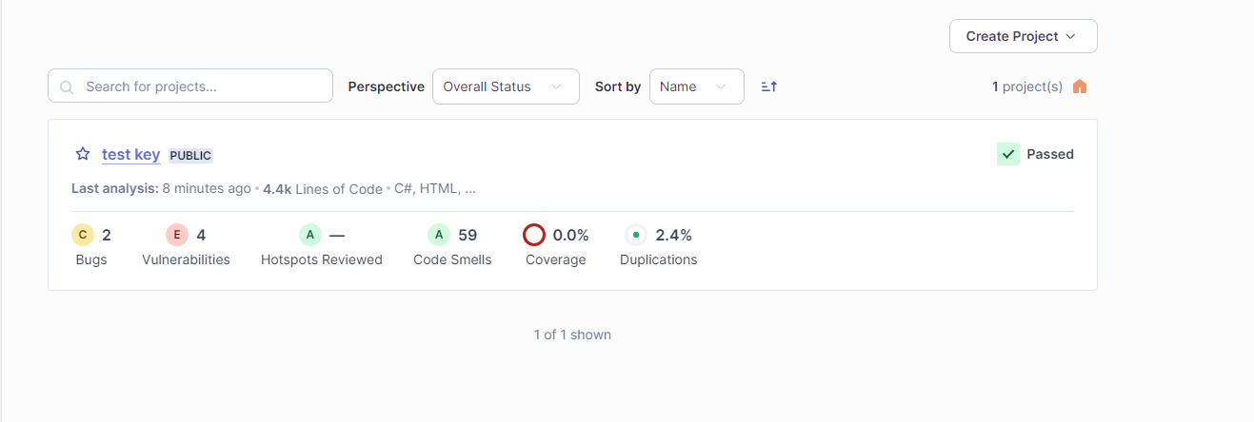
Task: Click the green Passed checkmark icon
Action: [x=1008, y=154]
